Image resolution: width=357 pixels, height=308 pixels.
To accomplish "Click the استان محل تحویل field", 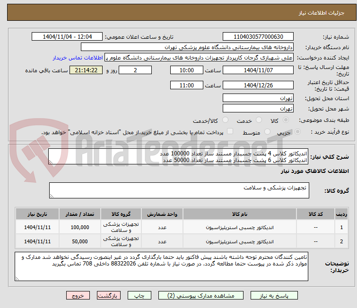I will [258, 98].
